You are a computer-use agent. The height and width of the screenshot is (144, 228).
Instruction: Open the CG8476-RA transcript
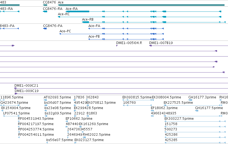[53, 9]
